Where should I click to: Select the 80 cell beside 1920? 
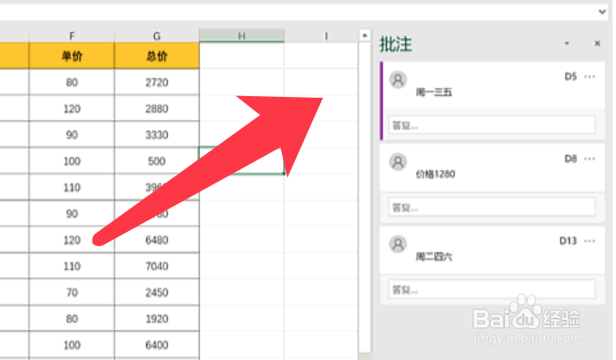point(72,318)
